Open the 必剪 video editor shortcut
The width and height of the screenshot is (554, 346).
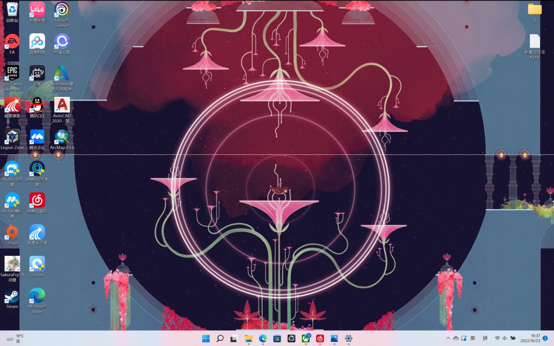37,75
